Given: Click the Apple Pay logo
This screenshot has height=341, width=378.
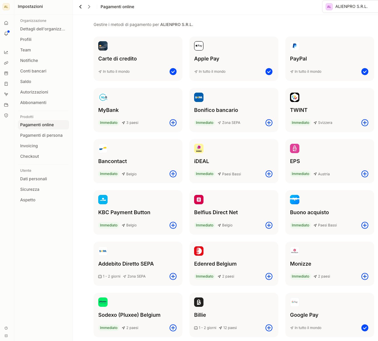Looking at the screenshot, I should click(x=199, y=46).
